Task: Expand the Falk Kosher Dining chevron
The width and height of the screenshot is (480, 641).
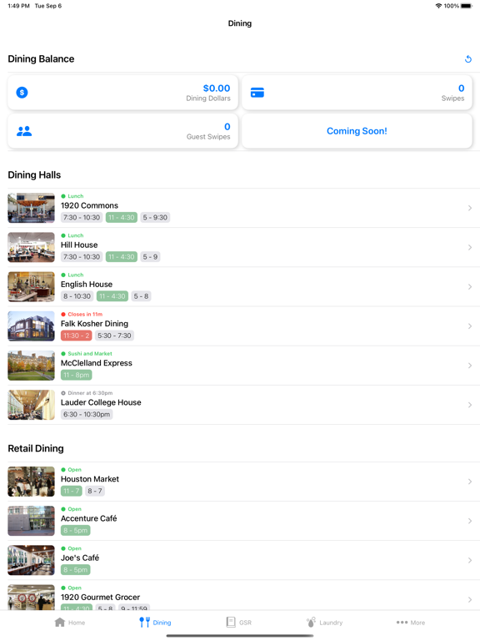Action: click(470, 326)
